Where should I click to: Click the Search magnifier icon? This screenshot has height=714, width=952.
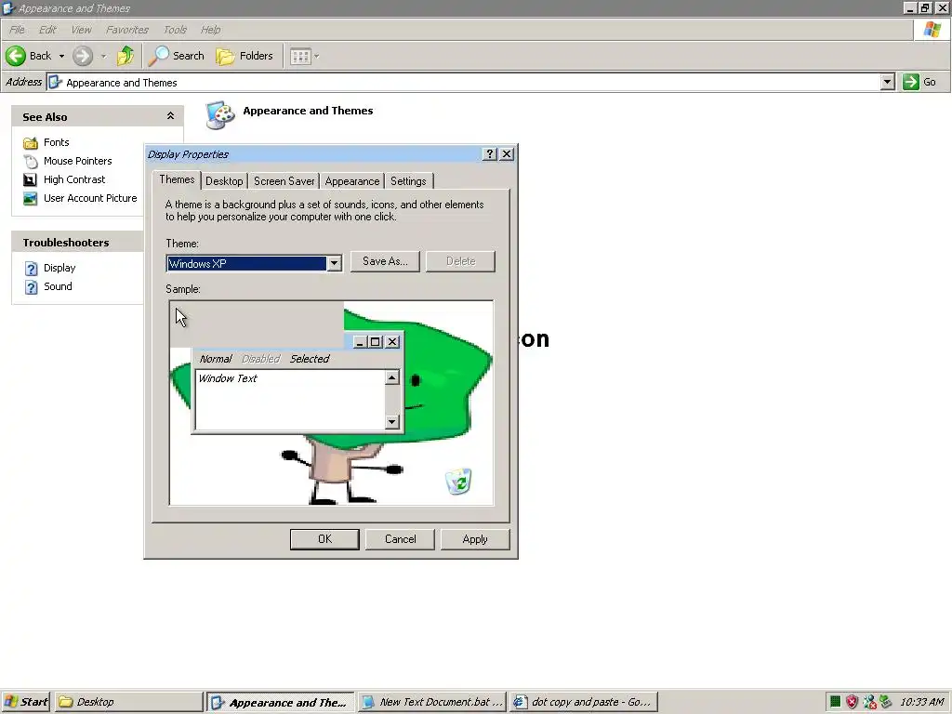tap(159, 56)
